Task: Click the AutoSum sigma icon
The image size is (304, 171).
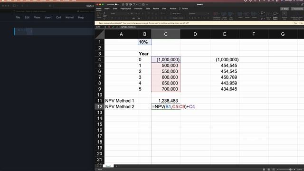Action: point(262,13)
